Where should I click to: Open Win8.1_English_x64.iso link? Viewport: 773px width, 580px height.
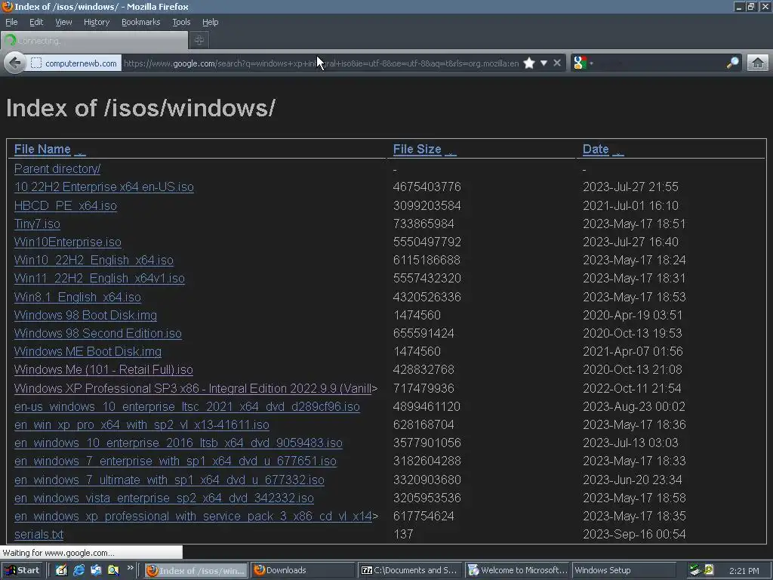point(78,297)
